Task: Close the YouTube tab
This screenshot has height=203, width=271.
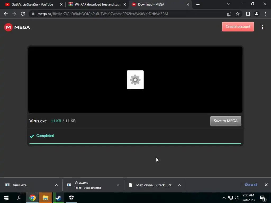Action: (x=61, y=4)
